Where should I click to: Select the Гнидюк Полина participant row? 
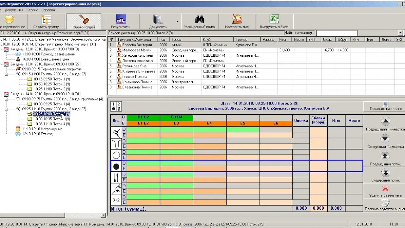point(256,77)
